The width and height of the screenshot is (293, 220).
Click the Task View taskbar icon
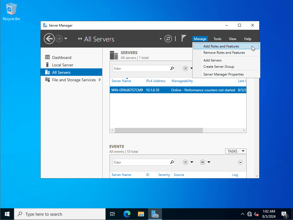tap(112, 214)
